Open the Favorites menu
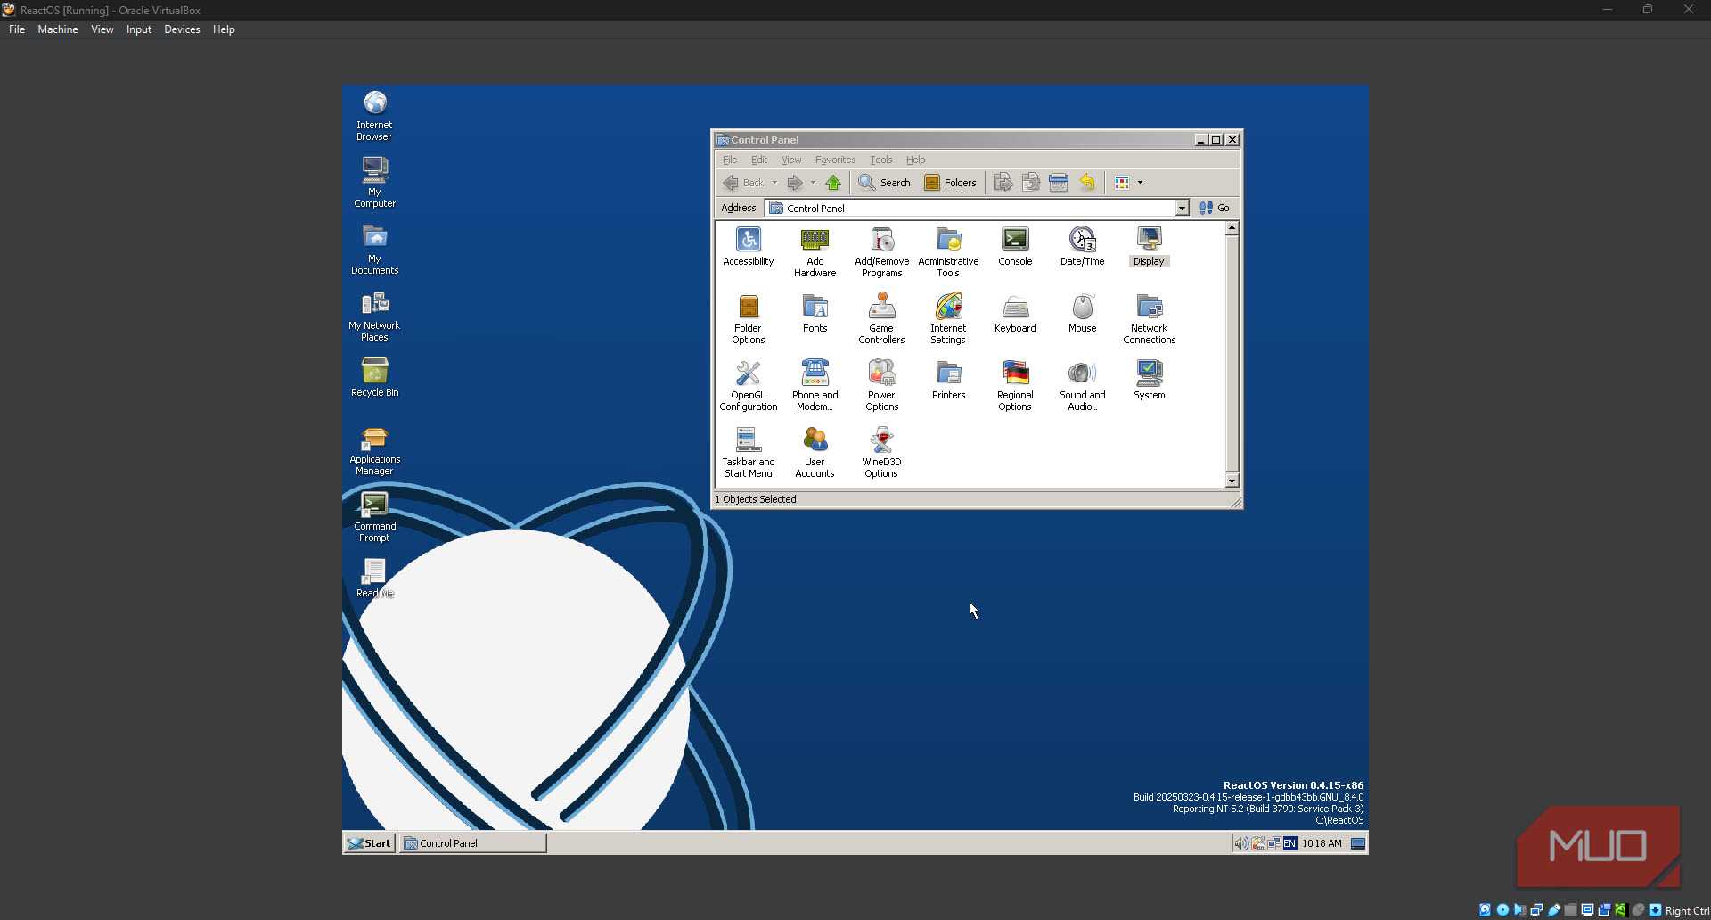Screen dimensions: 1711x920 pyautogui.click(x=835, y=160)
